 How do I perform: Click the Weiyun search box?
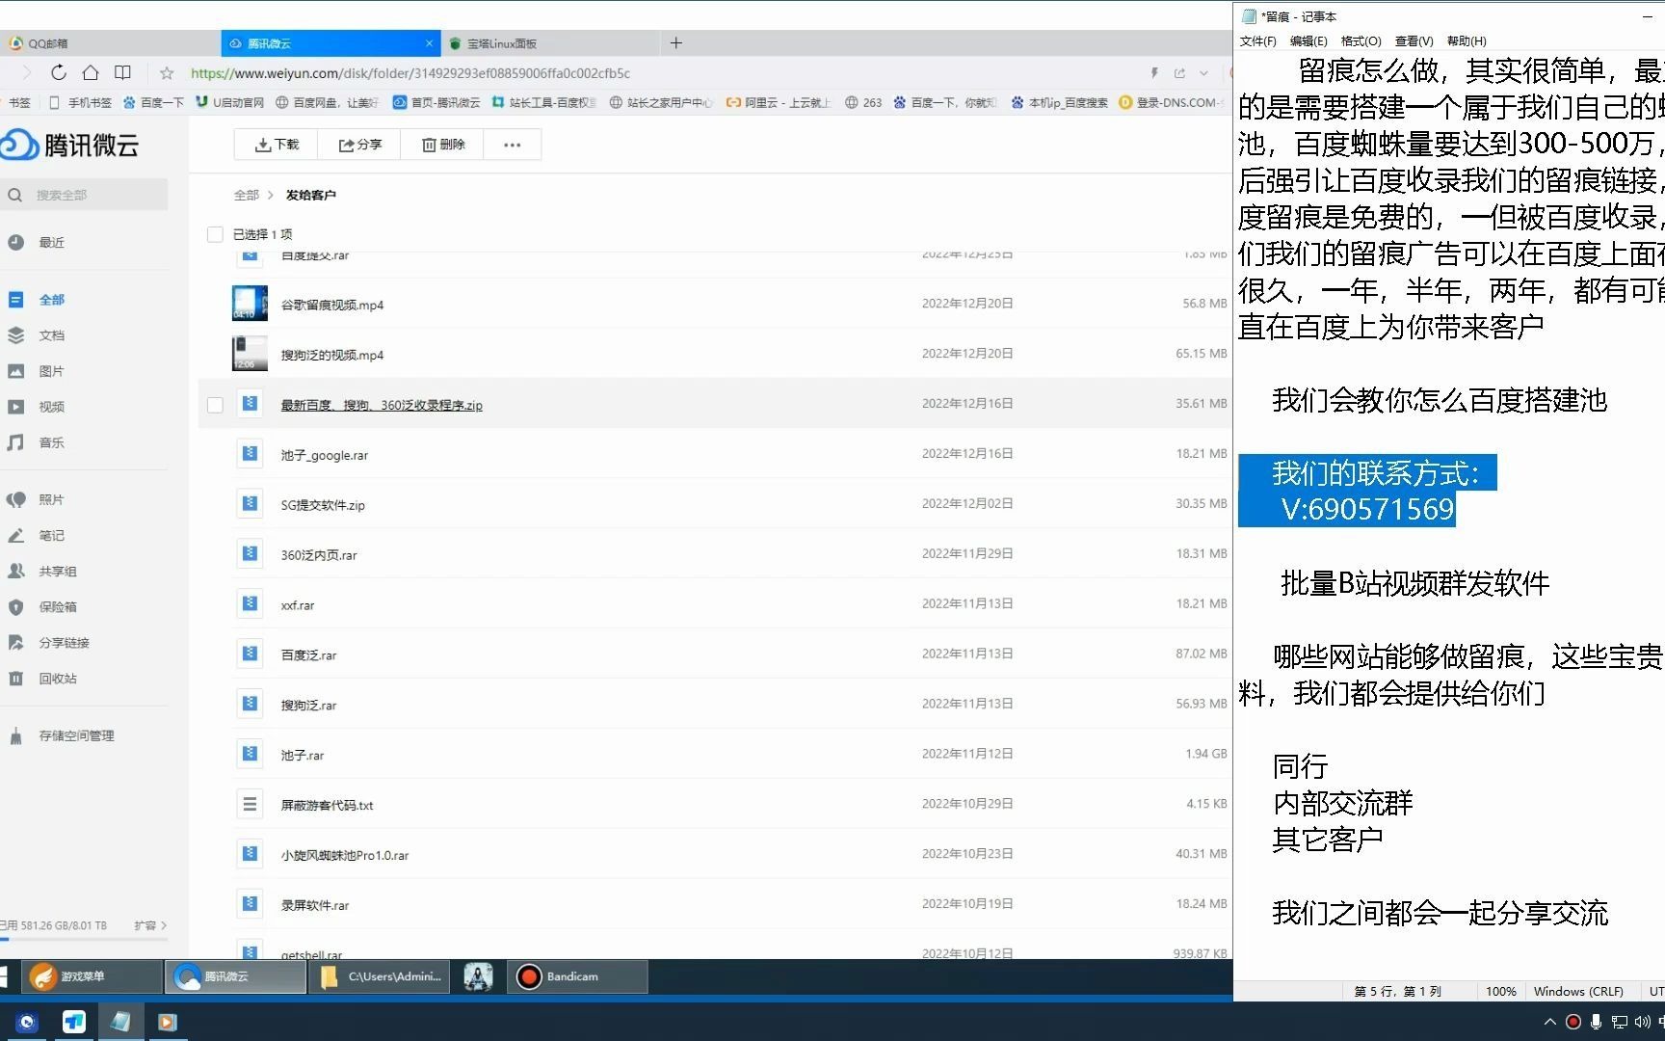[84, 195]
